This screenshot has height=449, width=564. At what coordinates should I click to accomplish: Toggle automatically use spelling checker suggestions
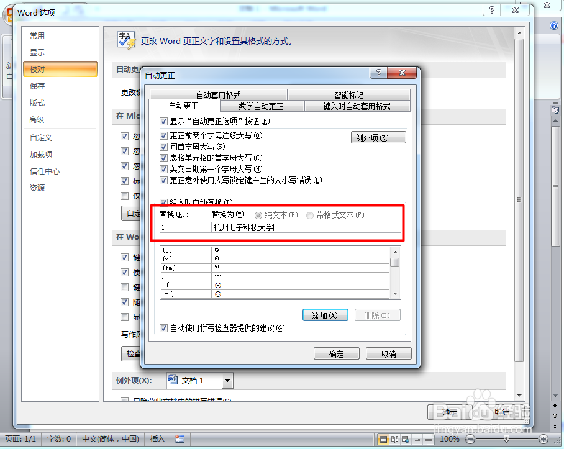163,328
